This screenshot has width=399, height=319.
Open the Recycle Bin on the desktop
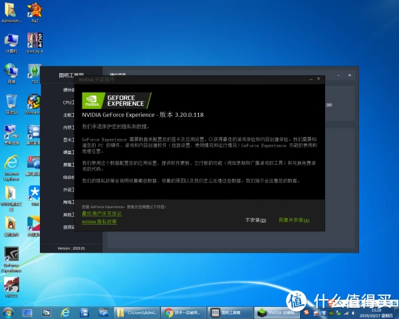click(x=11, y=104)
